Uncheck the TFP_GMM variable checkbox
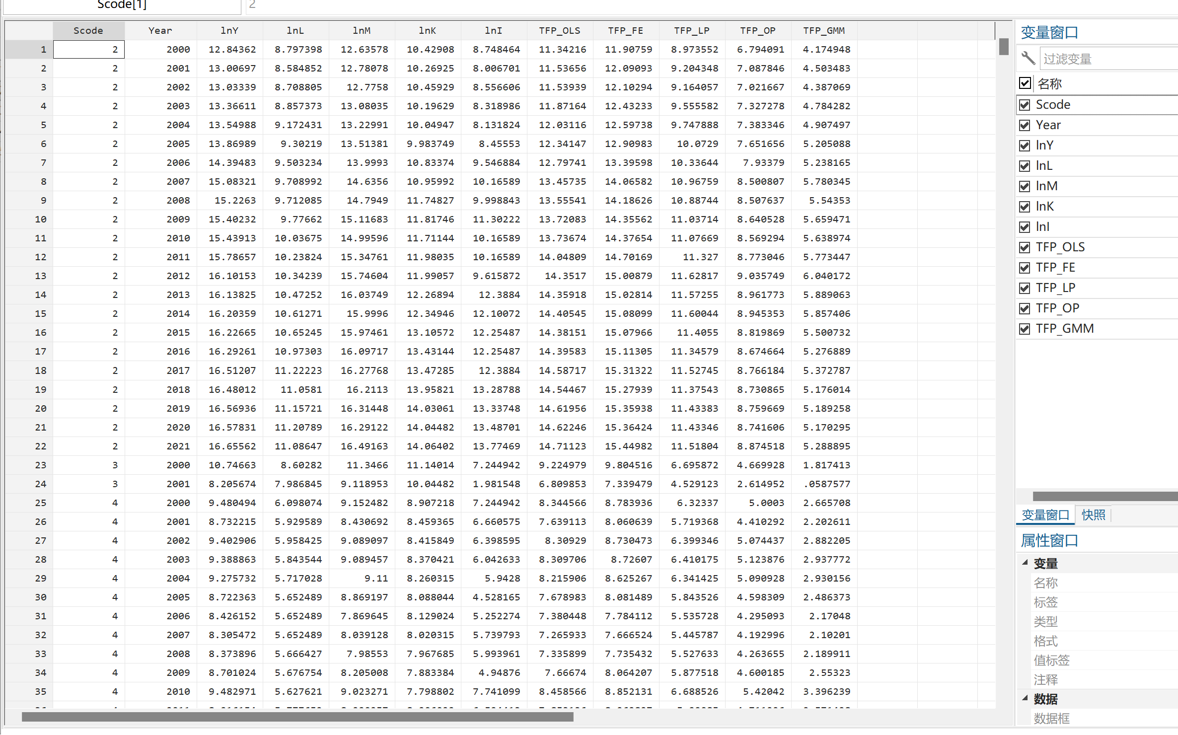 point(1025,329)
